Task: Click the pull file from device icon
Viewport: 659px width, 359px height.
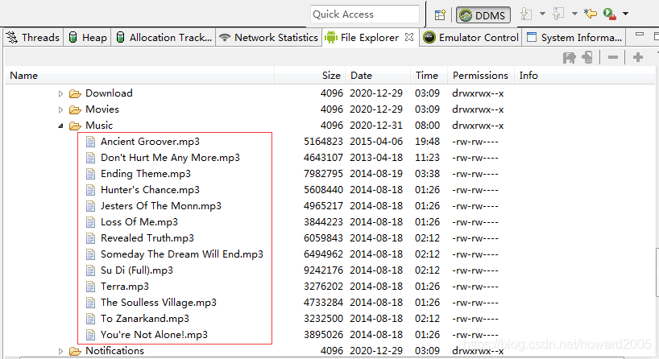Action: pos(569,57)
